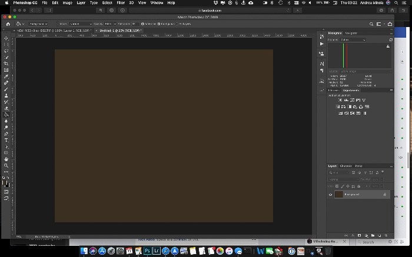The width and height of the screenshot is (412, 257).
Task: Select the Paint Bucket tool in toolbar
Action: click(6, 115)
